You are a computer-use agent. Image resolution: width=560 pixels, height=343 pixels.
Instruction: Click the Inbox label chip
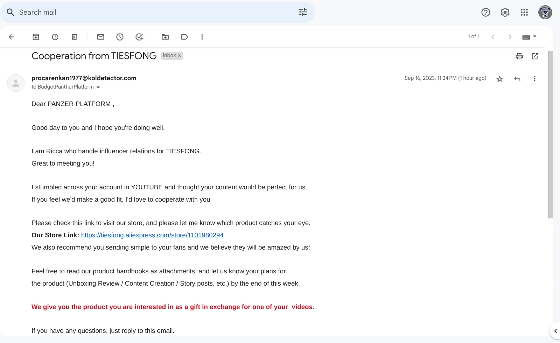coord(169,56)
